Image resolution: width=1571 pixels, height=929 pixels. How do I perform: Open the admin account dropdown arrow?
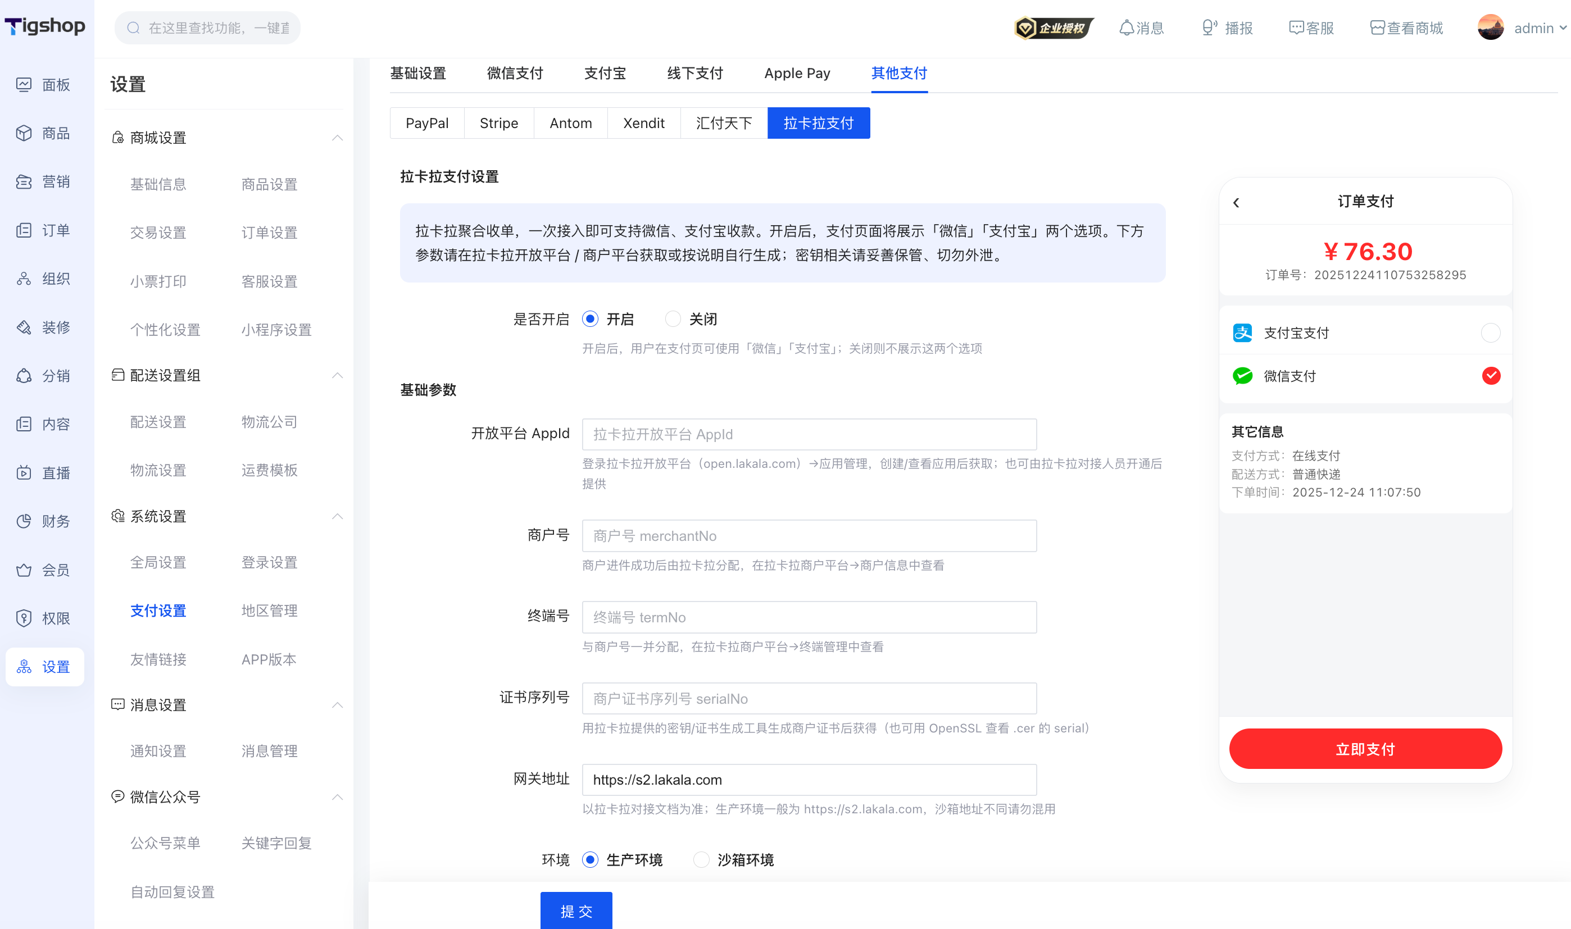[1563, 28]
